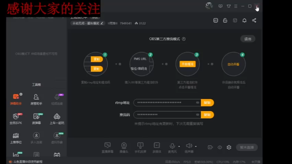Open the 读弹幕 read-danmaku tool
The height and width of the screenshot is (164, 292).
pos(36,118)
